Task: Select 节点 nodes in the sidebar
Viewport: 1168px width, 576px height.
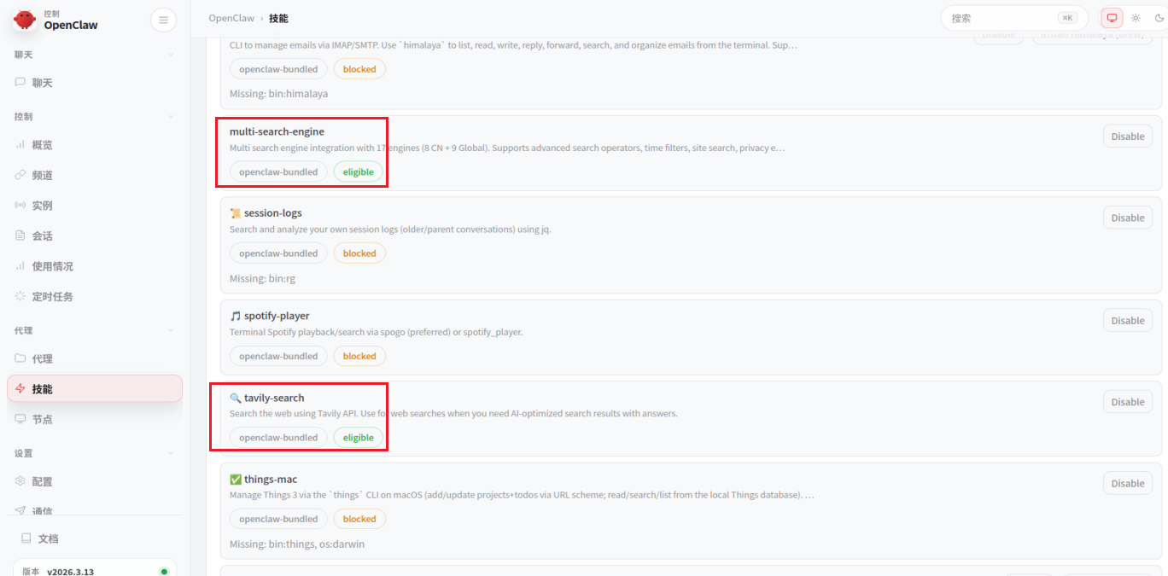Action: (43, 420)
